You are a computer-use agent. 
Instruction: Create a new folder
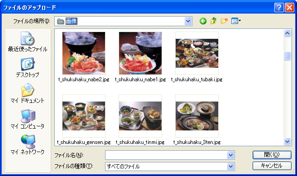[x=224, y=21]
